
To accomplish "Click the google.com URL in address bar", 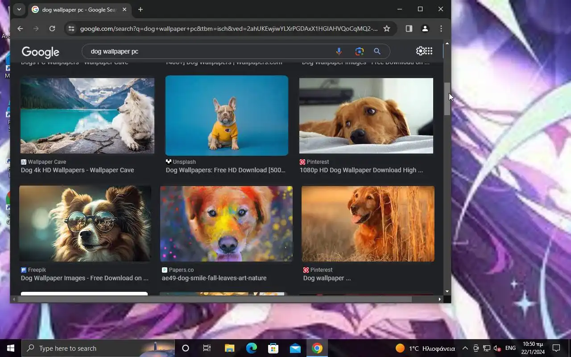I will tap(229, 29).
